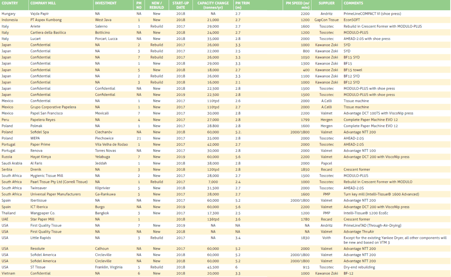Click the 120tpd capacity value
Viewport: 451px width, 277px height.
point(213,170)
